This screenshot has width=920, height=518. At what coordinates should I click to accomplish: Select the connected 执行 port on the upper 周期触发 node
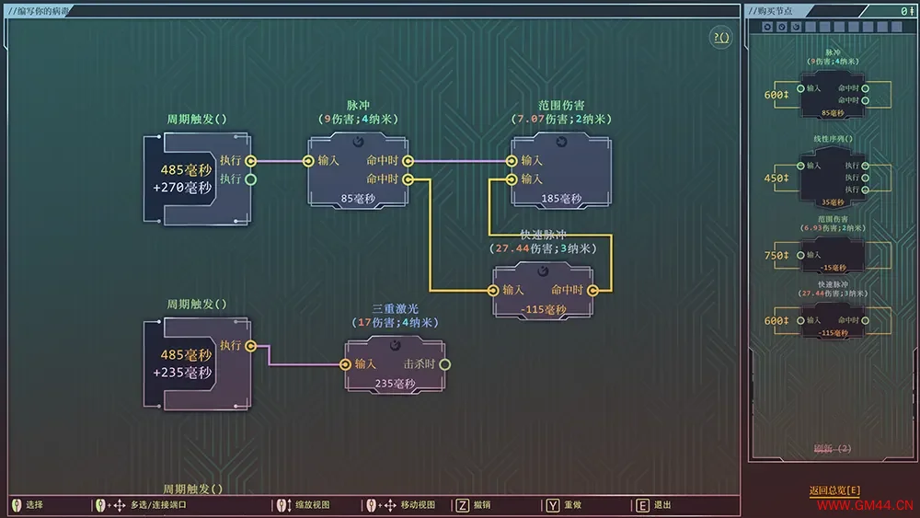pos(250,161)
